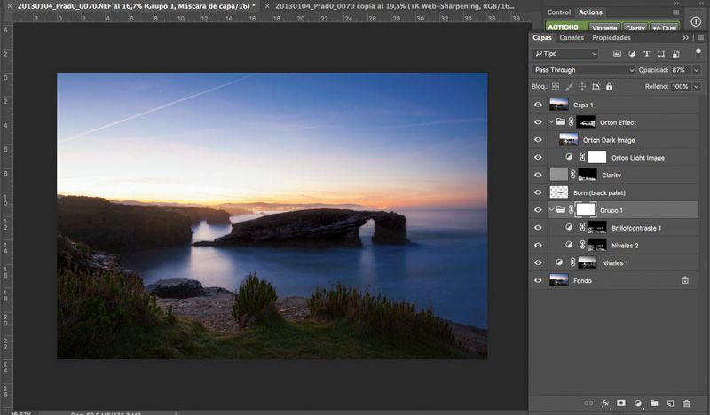Click the new group folder icon
The height and width of the screenshot is (415, 710).
point(654,403)
